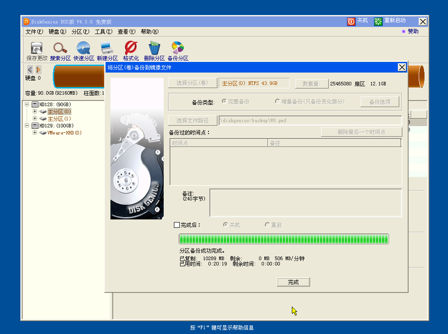Go to previous disk with left arrow
This screenshot has height=334, width=448.
[30, 69]
